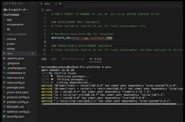Select .env. file in explorer tree
185x122 pixels.
point(10,53)
